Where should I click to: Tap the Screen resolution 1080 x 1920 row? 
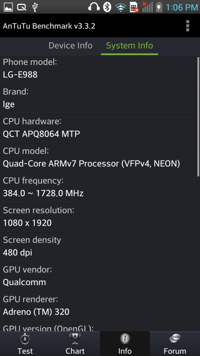pyautogui.click(x=98, y=217)
